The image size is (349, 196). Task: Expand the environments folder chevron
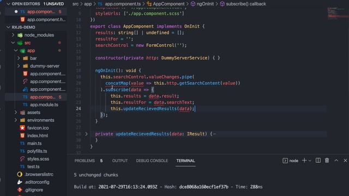tap(16, 120)
